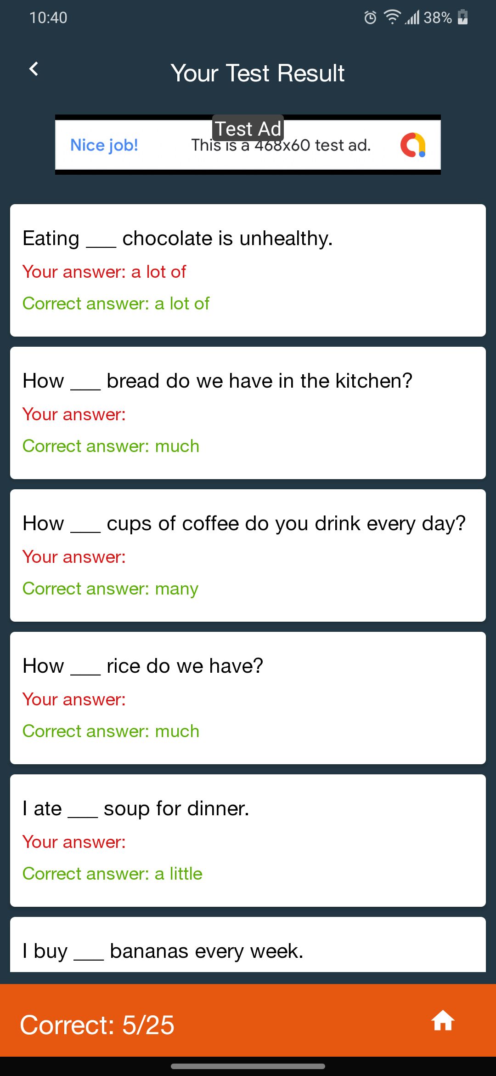Tap the back arrow icon
Screen dimensions: 496x1076
34,69
